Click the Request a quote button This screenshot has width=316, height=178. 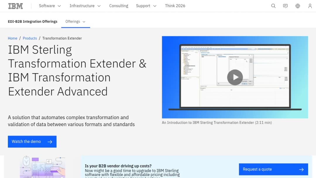point(274,169)
